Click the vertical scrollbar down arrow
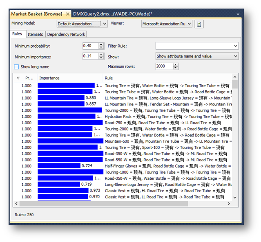Image resolution: width=261 pixels, height=242 pixels. [235, 198]
